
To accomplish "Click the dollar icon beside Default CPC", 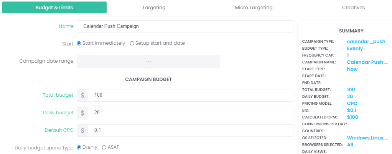I will point(82,130).
